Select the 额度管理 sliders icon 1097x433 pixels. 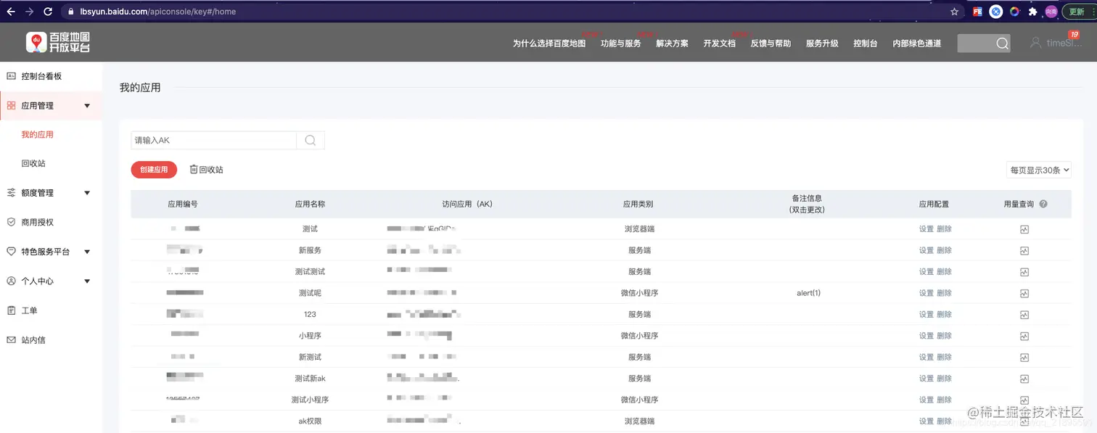point(11,192)
